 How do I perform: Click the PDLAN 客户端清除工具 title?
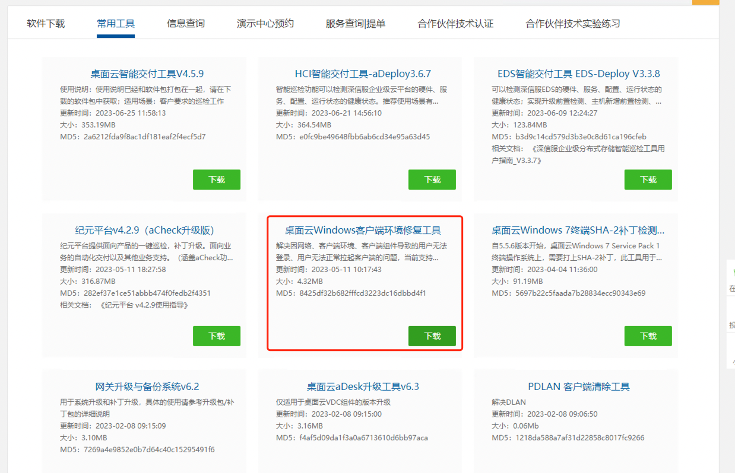[x=578, y=386]
